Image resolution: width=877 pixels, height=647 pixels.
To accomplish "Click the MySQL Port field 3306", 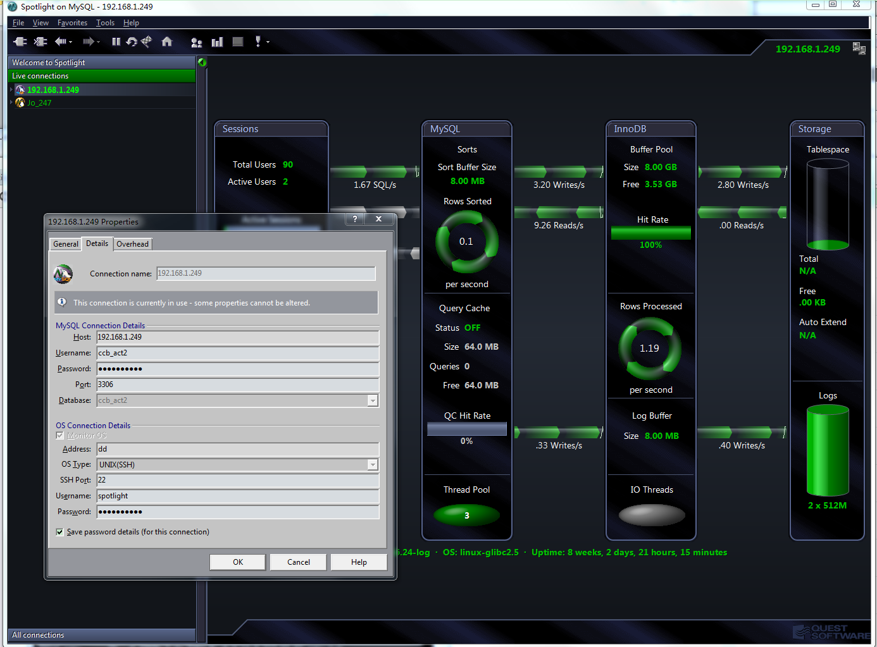I will [238, 385].
